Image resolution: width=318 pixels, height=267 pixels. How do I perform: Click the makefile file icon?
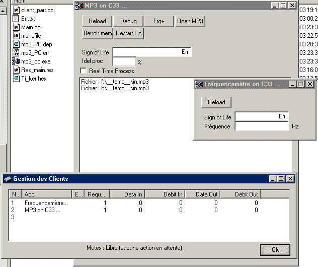point(16,36)
